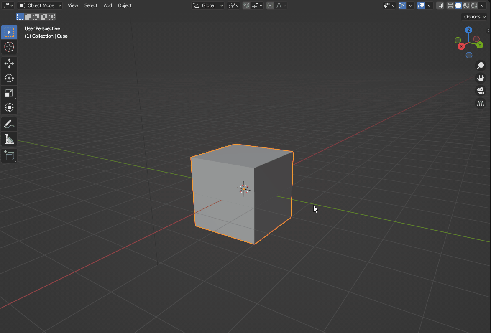Expand the gizmo settings dropdown arrow
Viewport: 491px width, 333px height.
click(x=410, y=5)
